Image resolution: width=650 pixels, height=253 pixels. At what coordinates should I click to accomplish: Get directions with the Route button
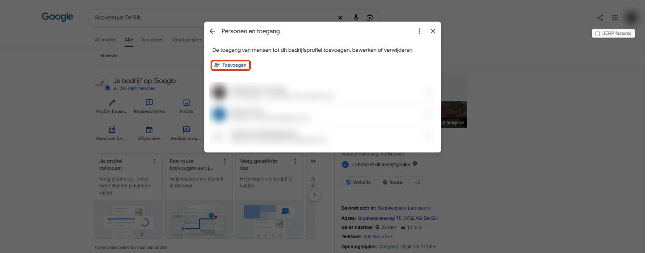392,182
